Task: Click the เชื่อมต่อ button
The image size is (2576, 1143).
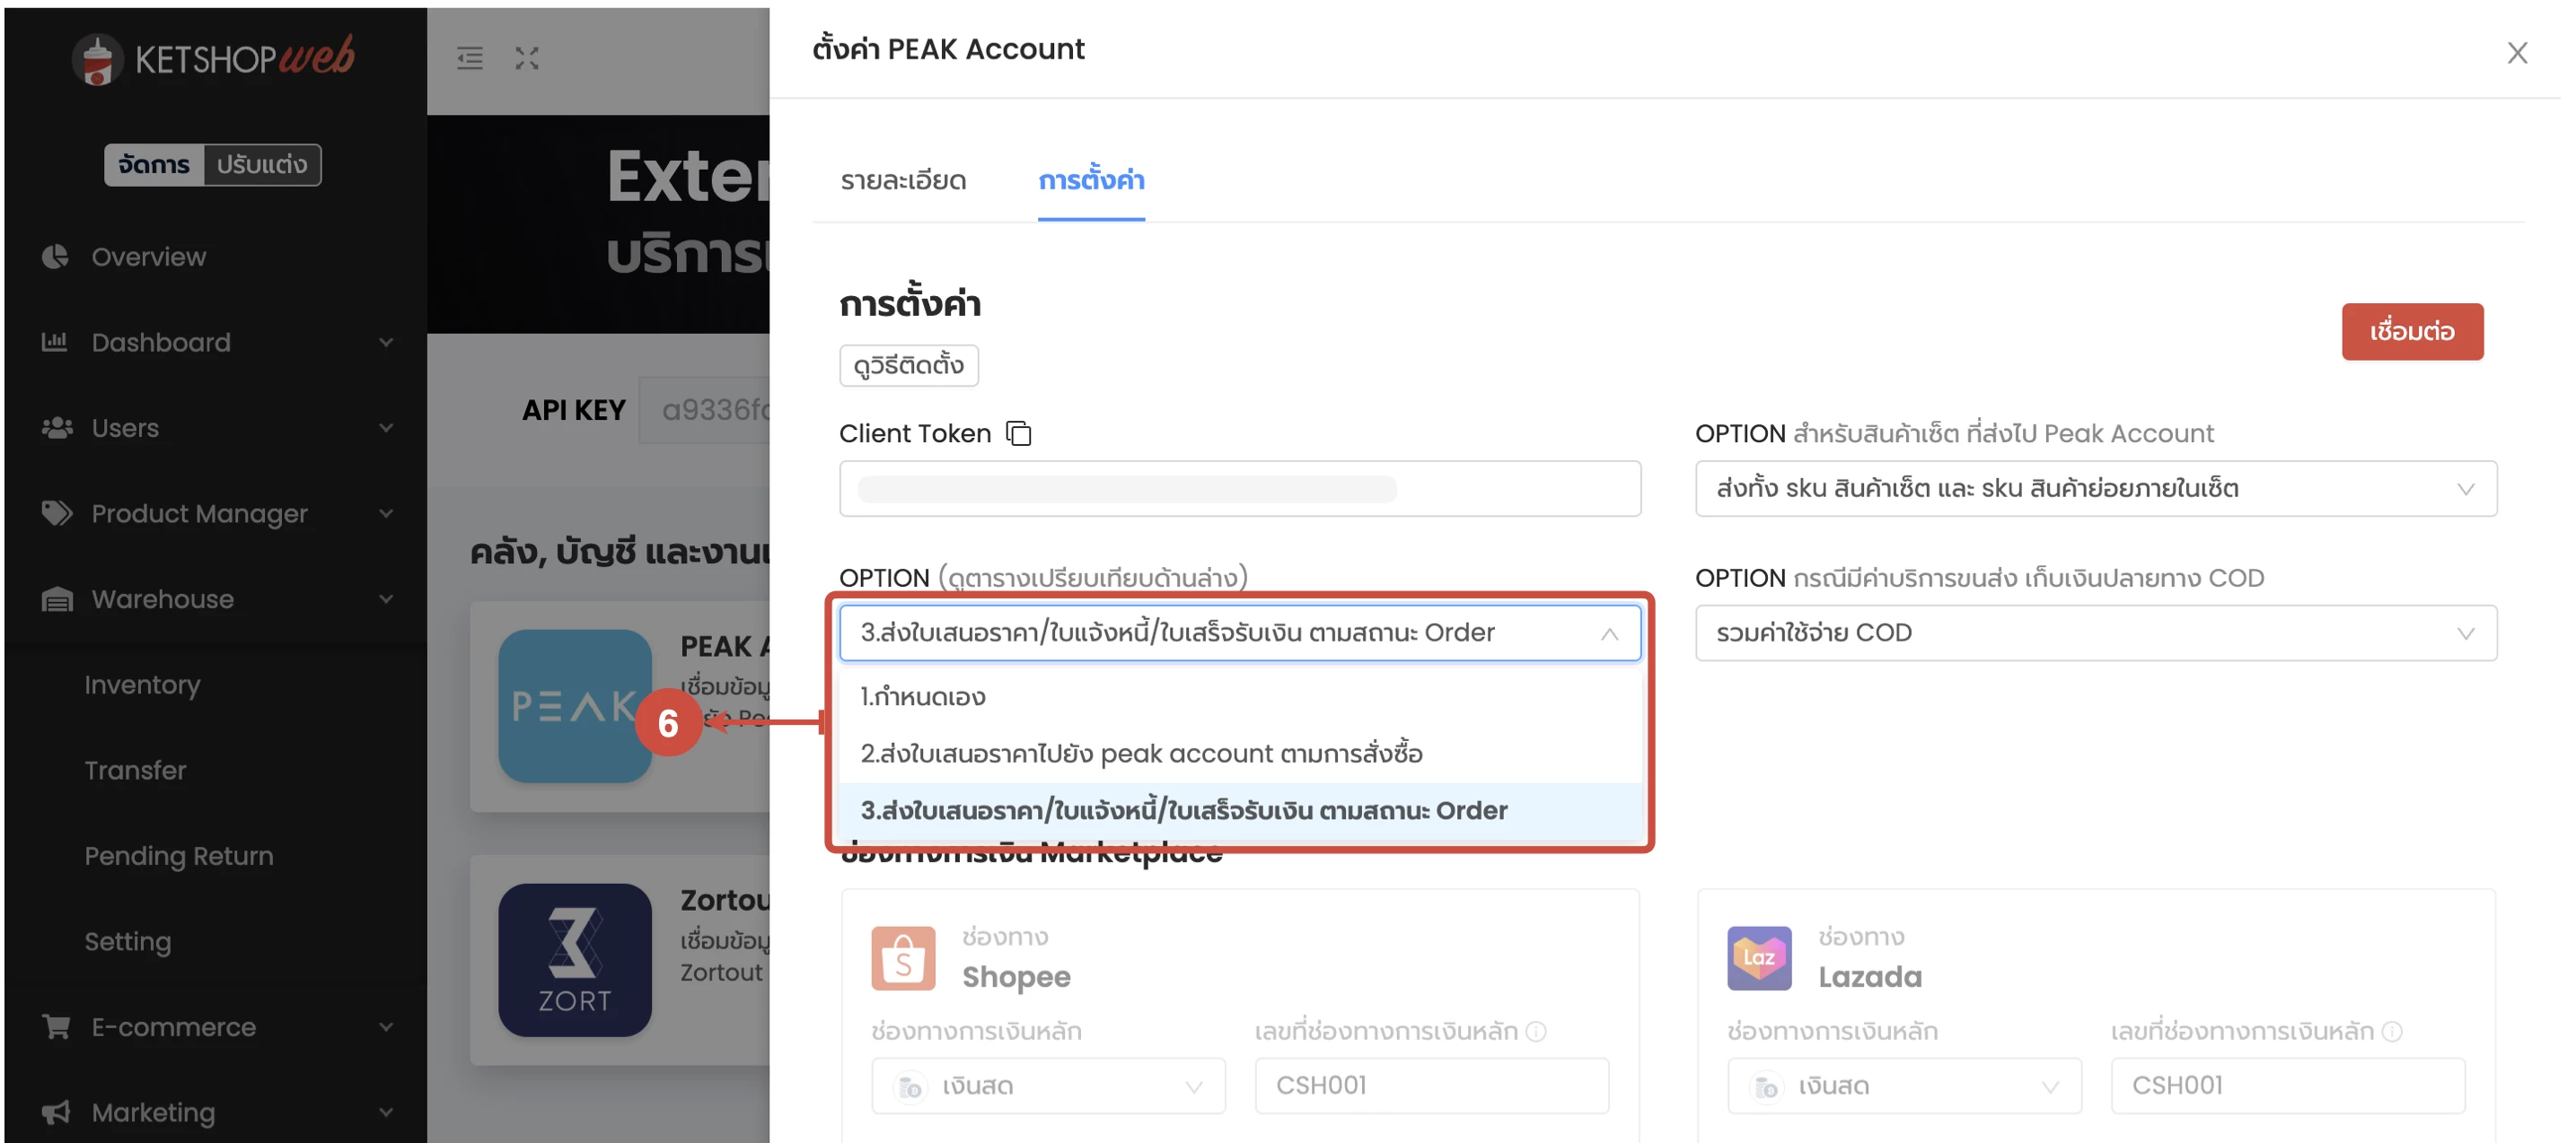Action: [x=2412, y=332]
